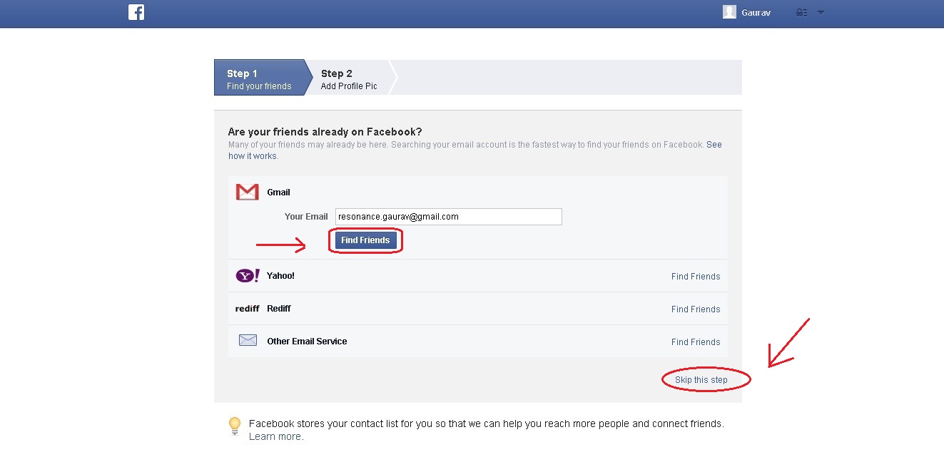Viewport: 944px width, 467px height.
Task: Click the Other Email Service envelope icon
Action: click(248, 341)
